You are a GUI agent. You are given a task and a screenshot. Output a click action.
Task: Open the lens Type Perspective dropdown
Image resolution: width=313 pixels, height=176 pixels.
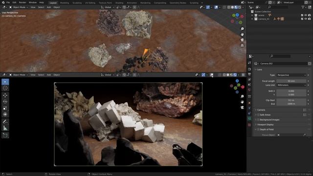291,75
